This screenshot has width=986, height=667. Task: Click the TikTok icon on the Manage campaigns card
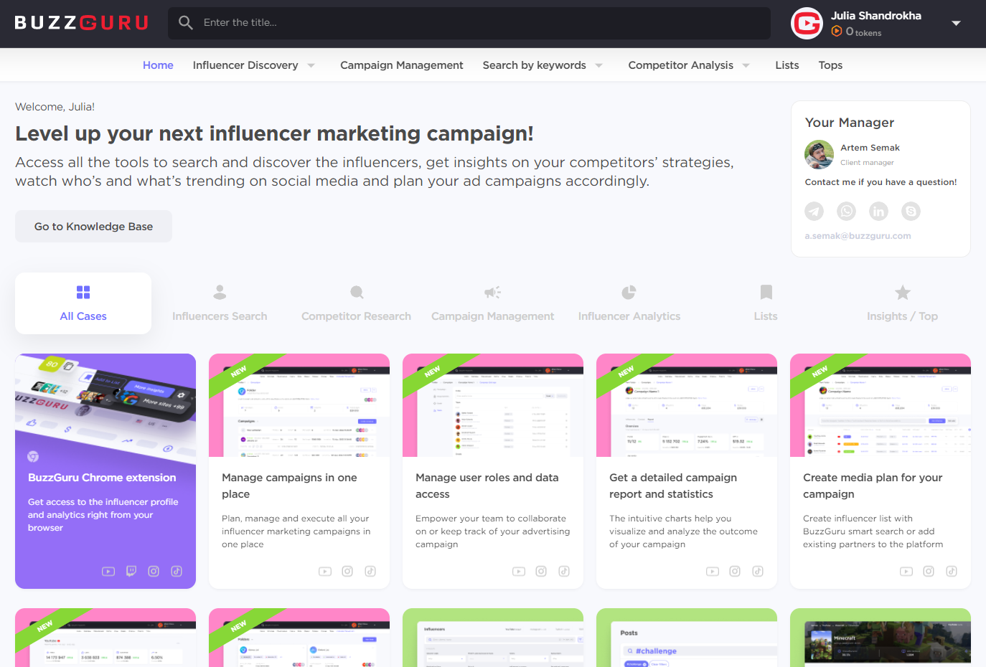click(370, 572)
